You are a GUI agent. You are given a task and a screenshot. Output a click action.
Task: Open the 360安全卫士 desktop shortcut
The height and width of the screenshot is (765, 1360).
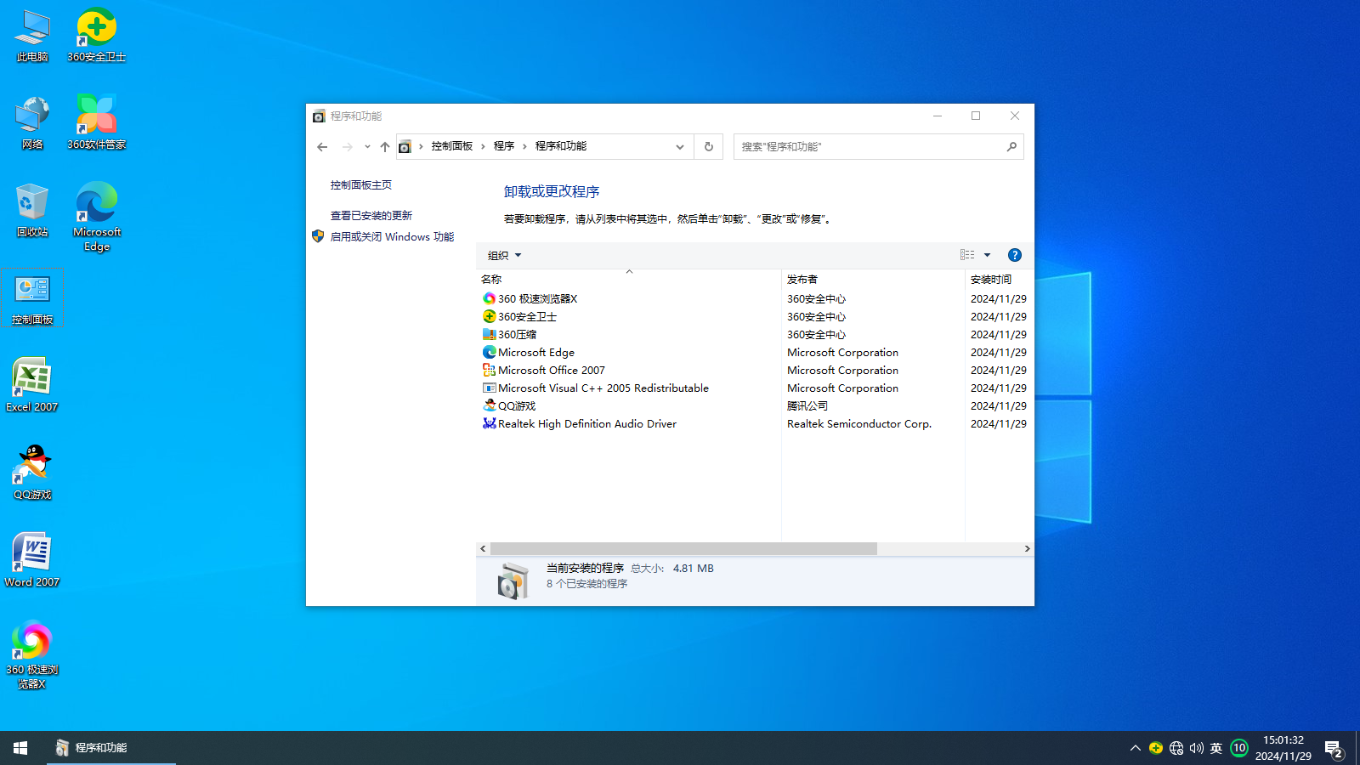pyautogui.click(x=96, y=36)
